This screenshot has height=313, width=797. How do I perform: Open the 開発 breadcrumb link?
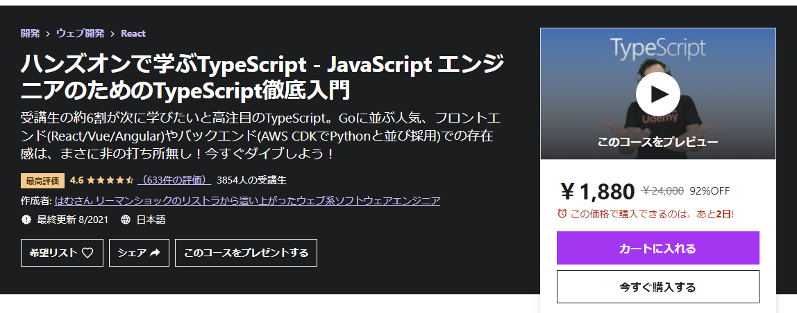30,33
